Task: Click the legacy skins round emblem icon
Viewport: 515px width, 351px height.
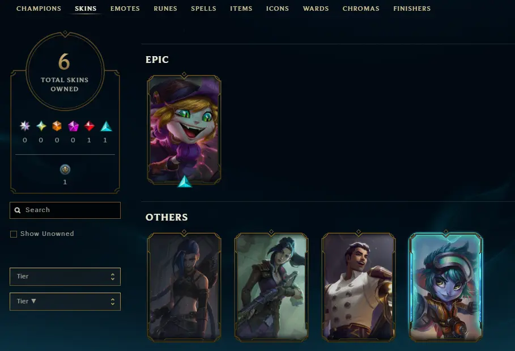Action: point(65,170)
